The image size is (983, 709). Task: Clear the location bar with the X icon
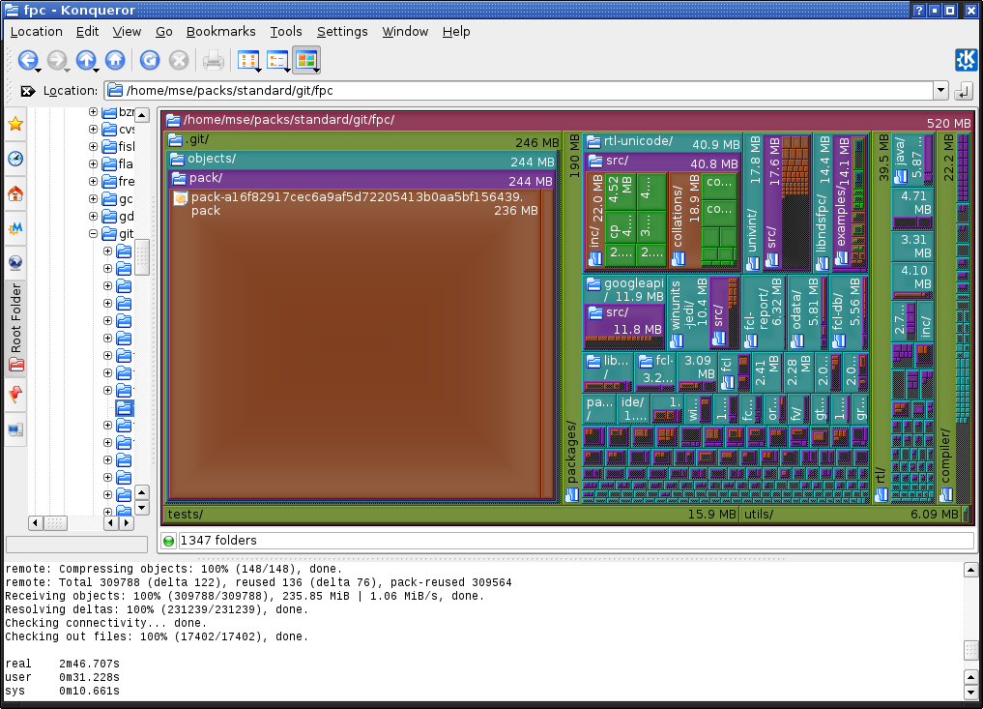27,91
